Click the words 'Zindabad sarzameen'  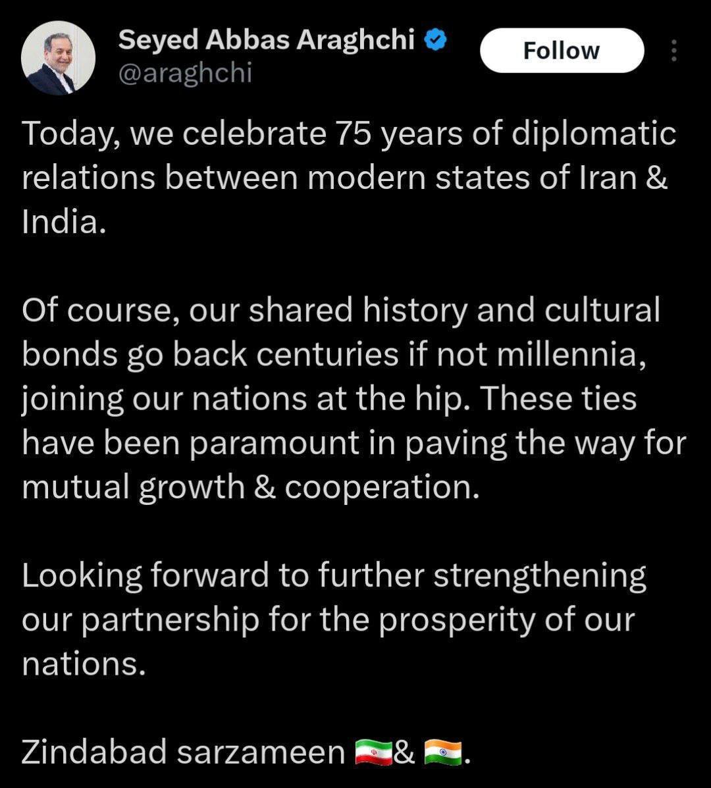pyautogui.click(x=183, y=753)
